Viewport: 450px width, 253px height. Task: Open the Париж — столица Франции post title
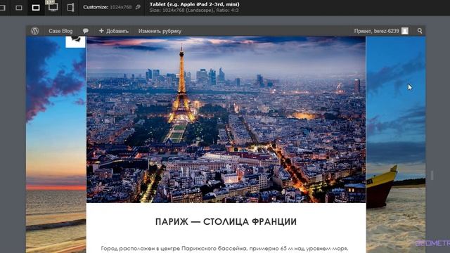click(226, 222)
